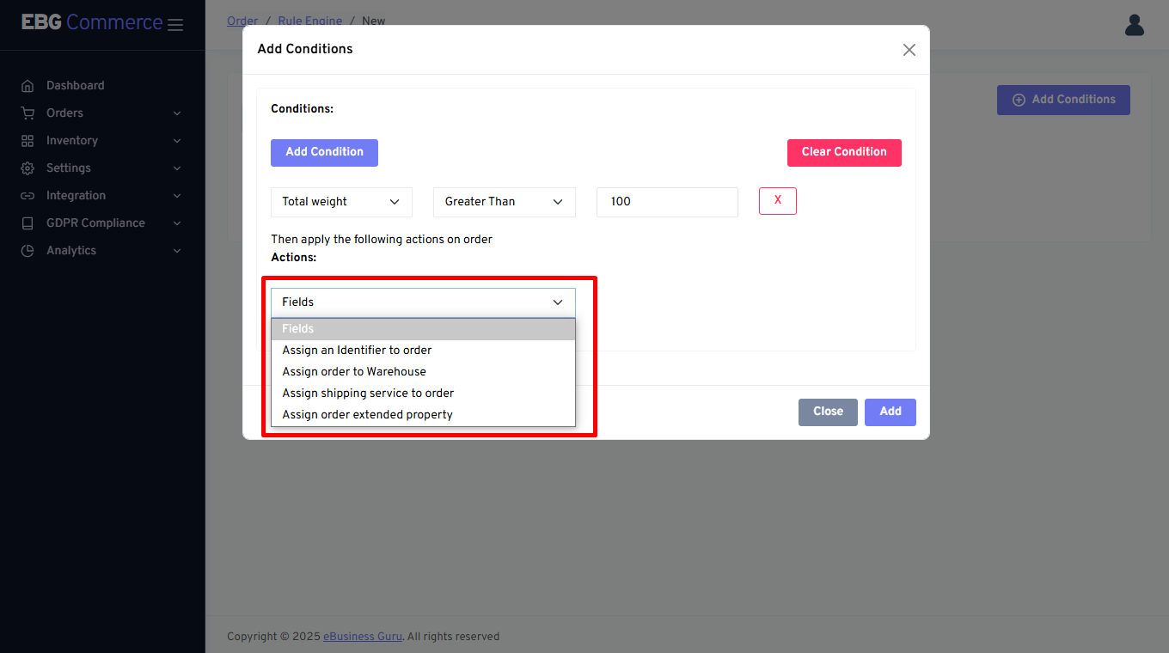Close the Add Conditions dialog with X
The width and height of the screenshot is (1169, 653).
click(x=909, y=50)
